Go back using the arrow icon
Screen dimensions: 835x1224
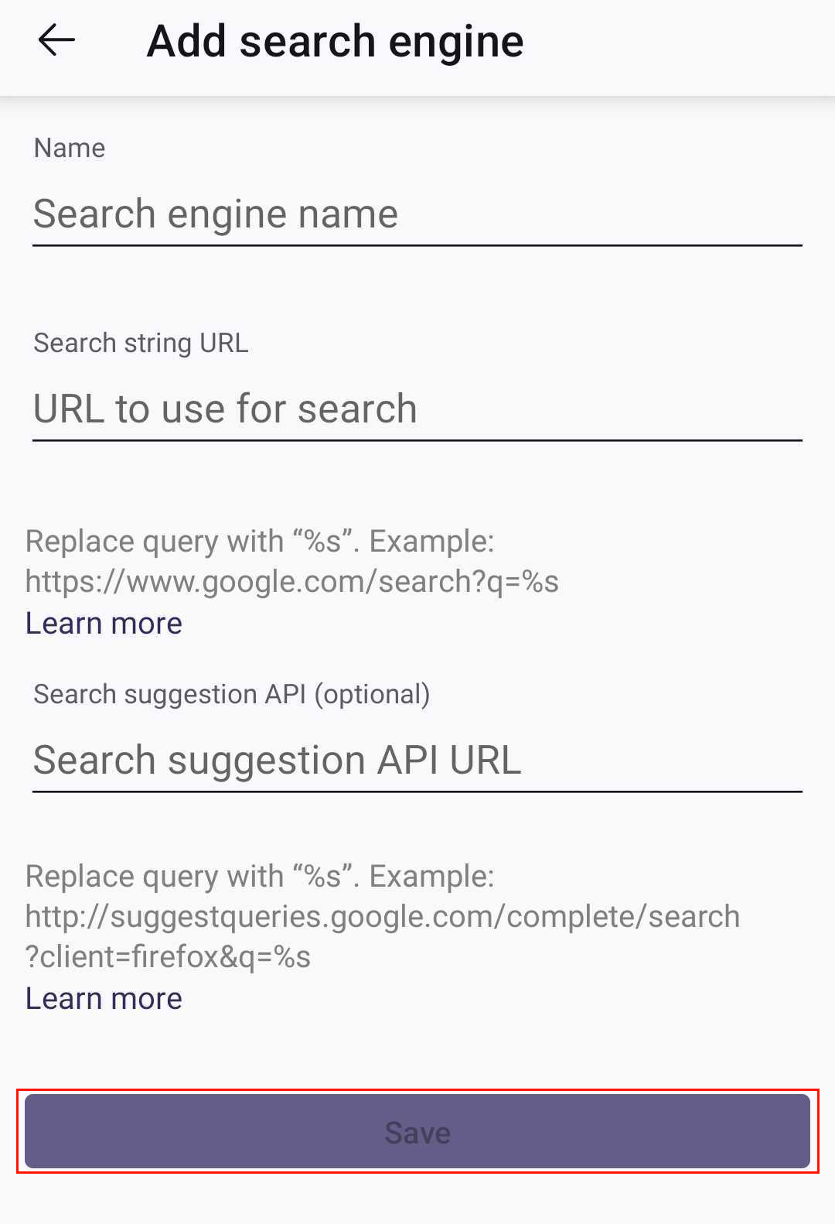click(x=56, y=40)
